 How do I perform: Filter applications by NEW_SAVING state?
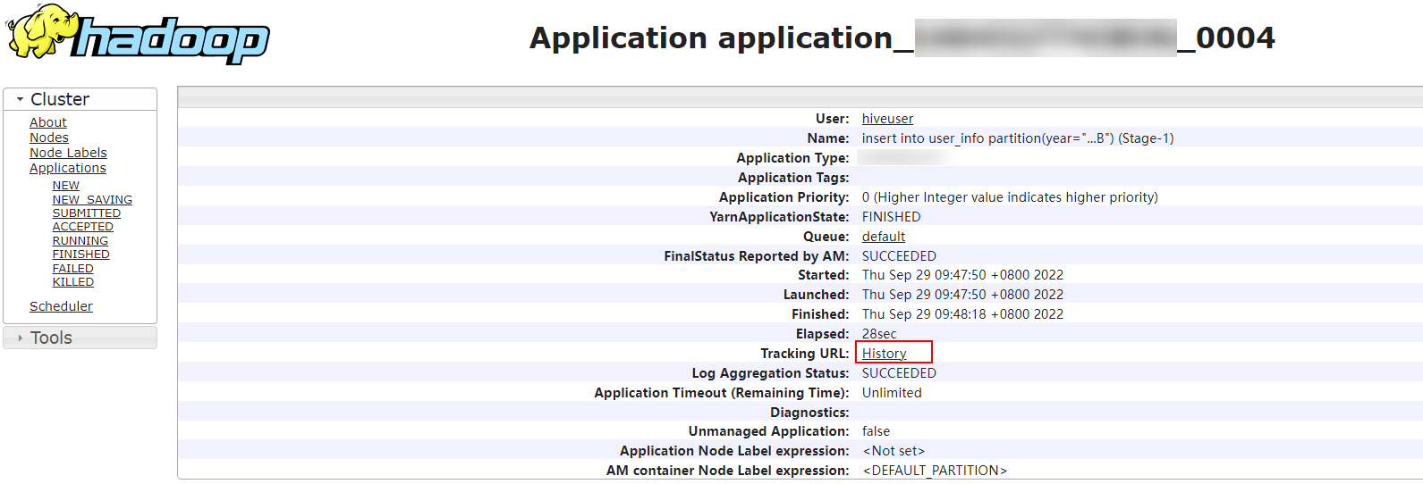click(x=92, y=200)
